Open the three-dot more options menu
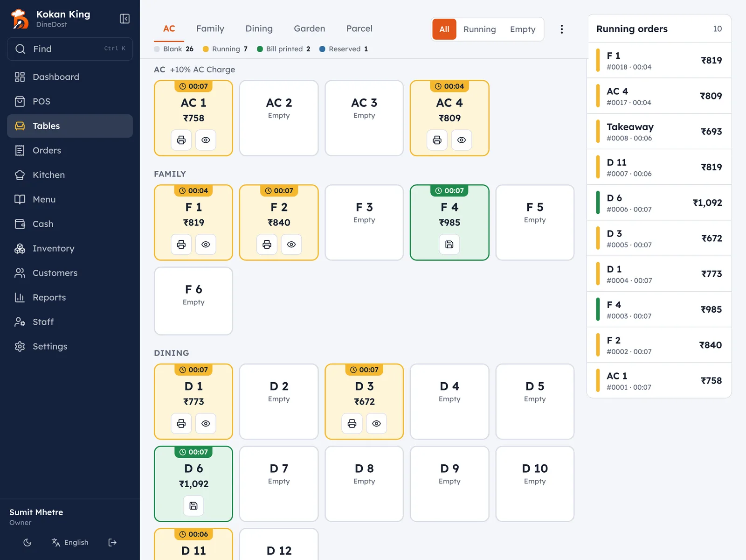Screen dimensions: 746x560 click(562, 29)
